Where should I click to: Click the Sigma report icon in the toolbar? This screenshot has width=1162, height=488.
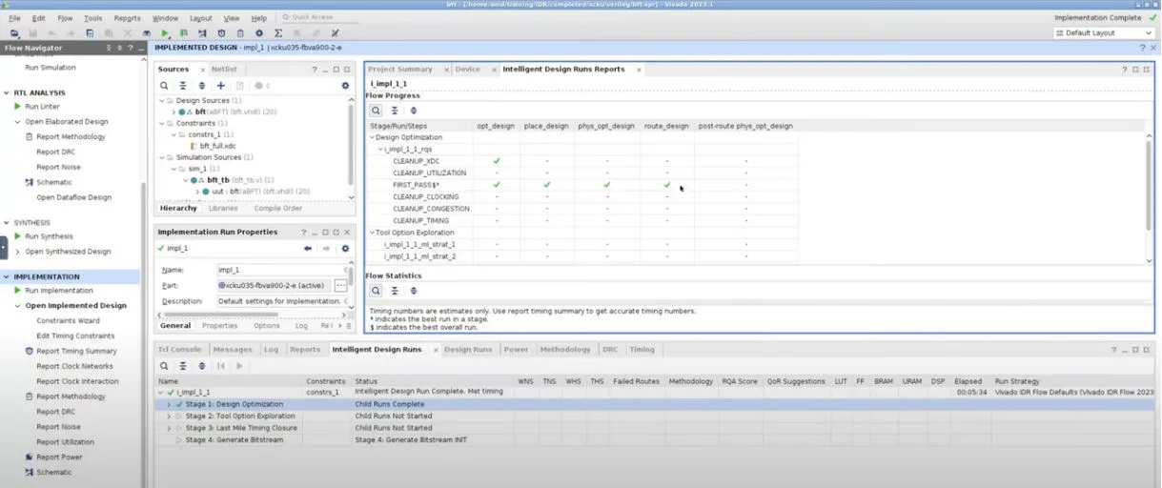(278, 33)
